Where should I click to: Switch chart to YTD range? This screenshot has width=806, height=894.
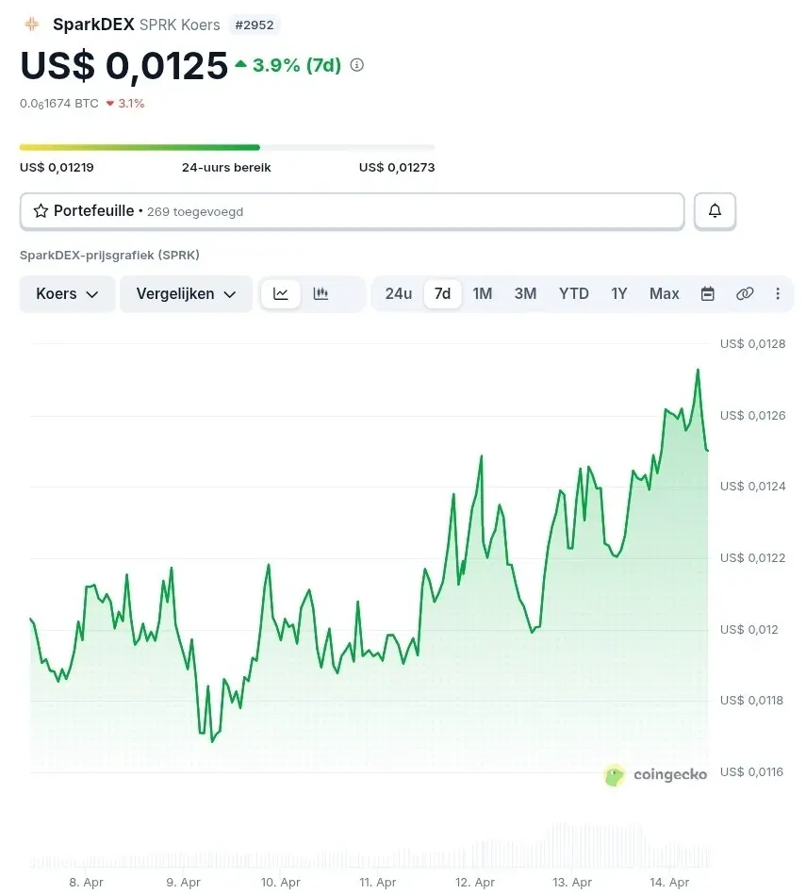pos(573,293)
